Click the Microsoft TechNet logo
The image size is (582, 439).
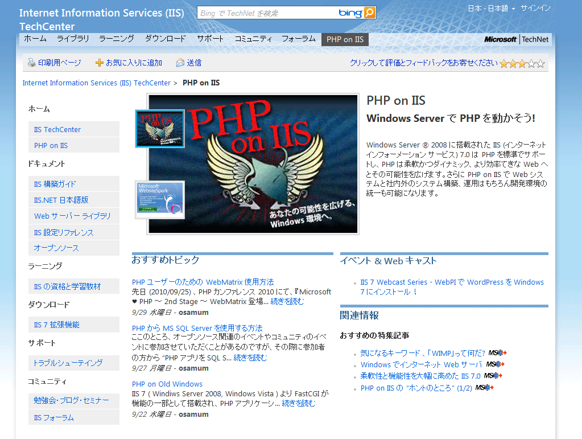coord(516,39)
